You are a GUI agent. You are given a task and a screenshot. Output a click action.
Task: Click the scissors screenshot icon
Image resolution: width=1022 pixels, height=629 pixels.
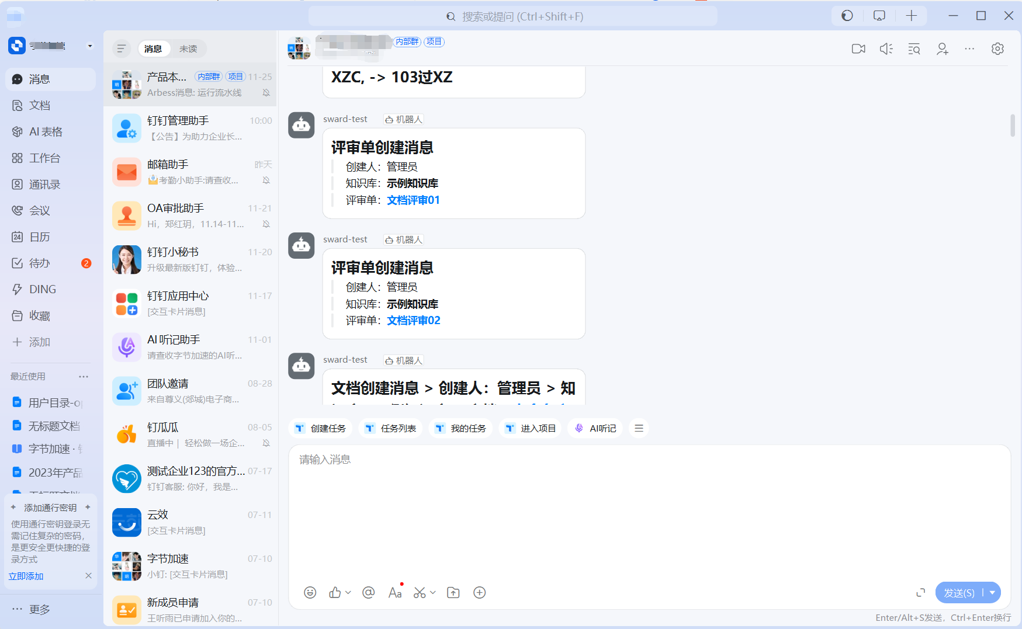tap(420, 593)
